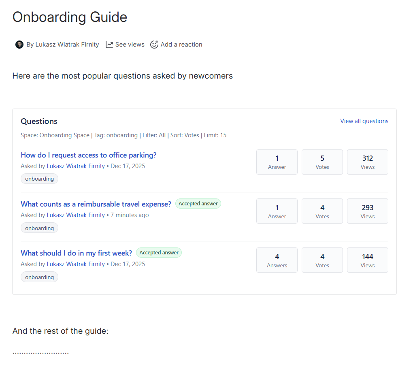Click the Add a reaction emoji icon
Screen dimensions: 413x371
click(x=154, y=45)
